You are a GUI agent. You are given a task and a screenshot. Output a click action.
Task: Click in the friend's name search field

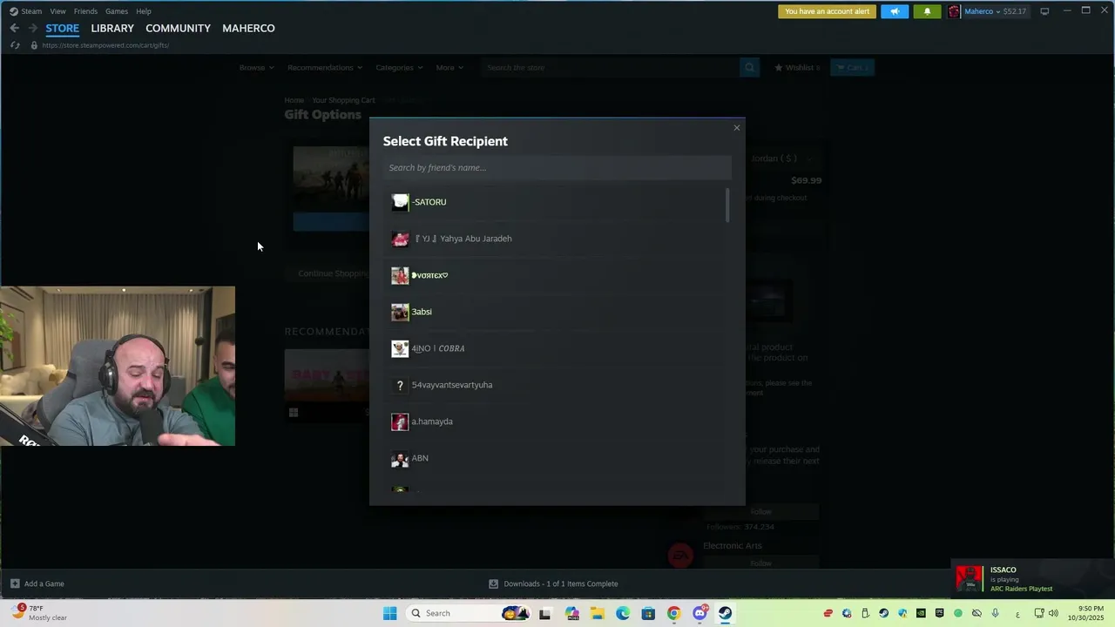pyautogui.click(x=557, y=167)
